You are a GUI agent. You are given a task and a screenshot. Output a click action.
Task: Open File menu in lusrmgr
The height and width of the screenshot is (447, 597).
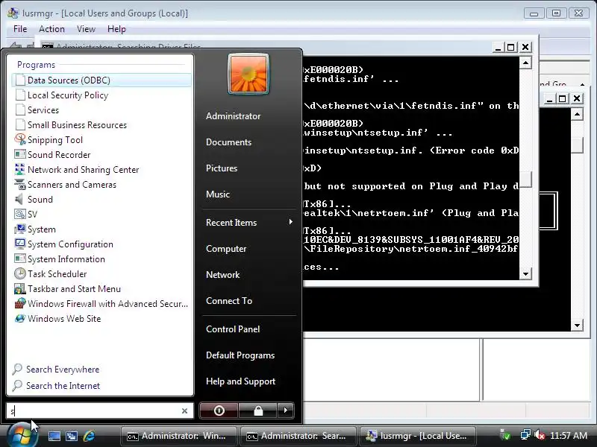[x=20, y=29]
